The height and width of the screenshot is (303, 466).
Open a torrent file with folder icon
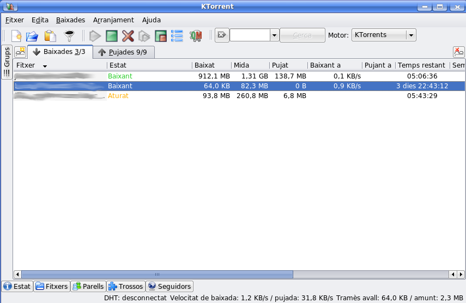pos(32,37)
